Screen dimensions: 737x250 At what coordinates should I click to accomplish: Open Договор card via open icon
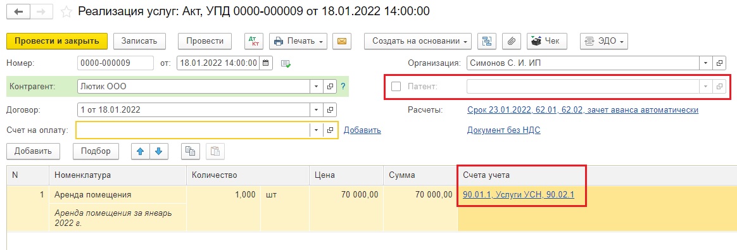(x=331, y=110)
